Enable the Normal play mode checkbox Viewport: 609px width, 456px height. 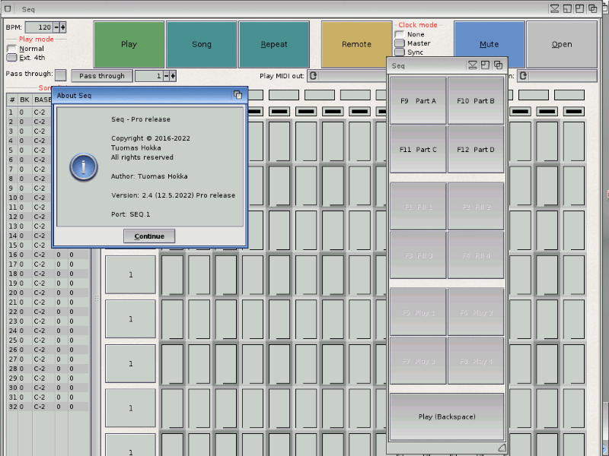pos(11,49)
